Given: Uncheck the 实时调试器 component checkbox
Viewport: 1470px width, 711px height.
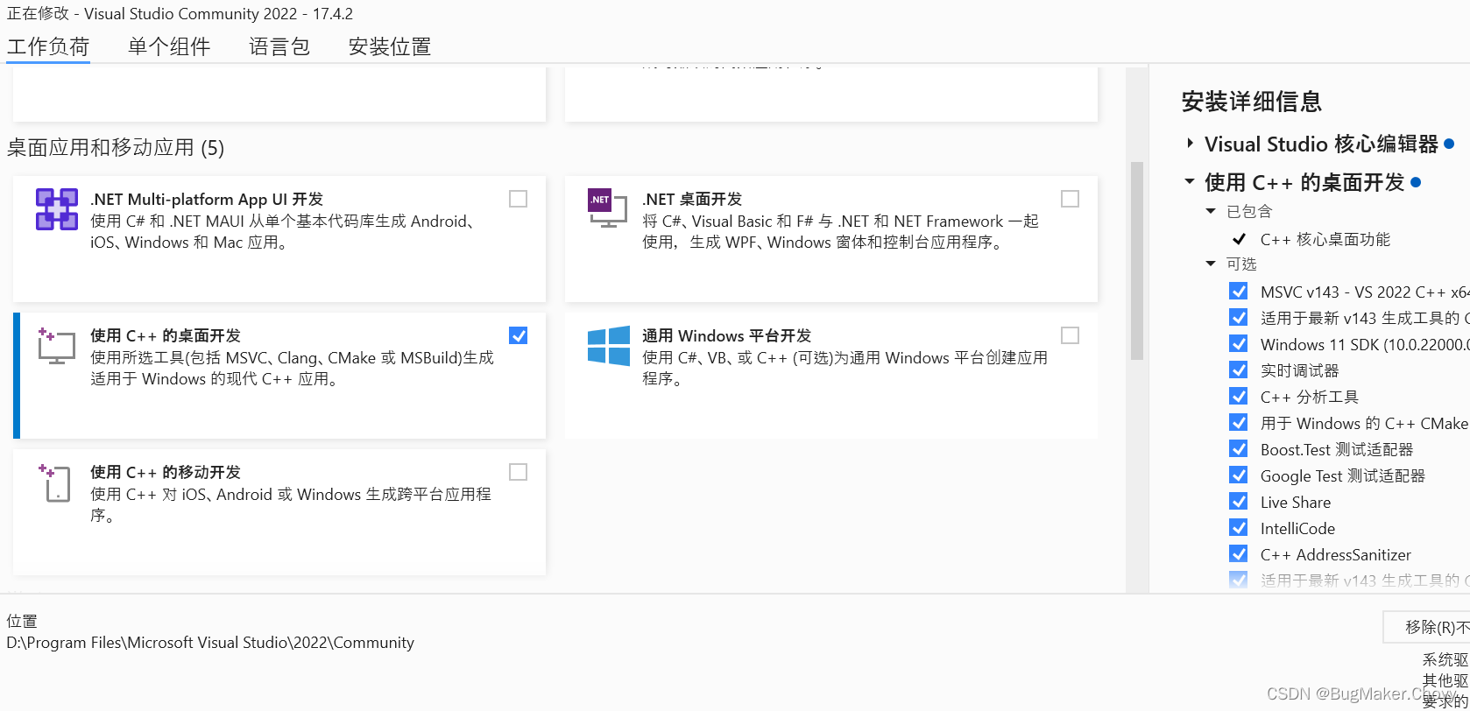Looking at the screenshot, I should [1239, 370].
